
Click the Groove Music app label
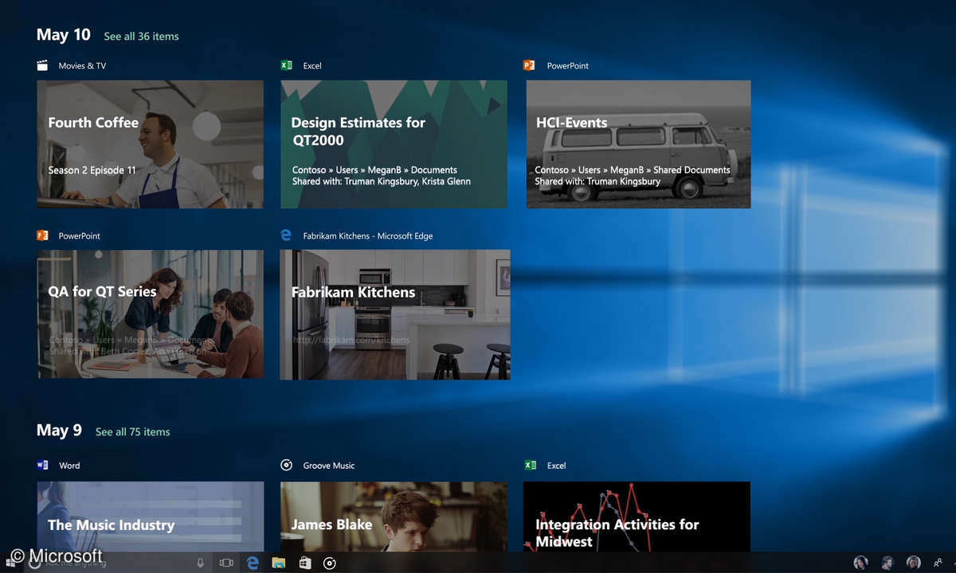click(x=329, y=466)
